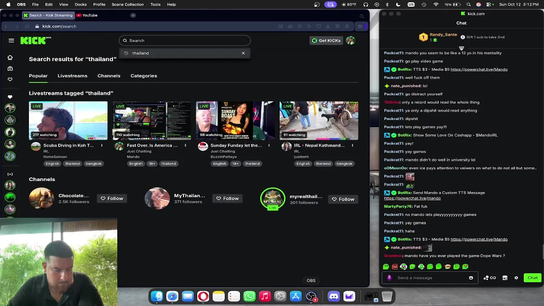Open the Fast Over. Is America stream thumbnail
Image resolution: width=544 pixels, height=306 pixels.
point(152,121)
